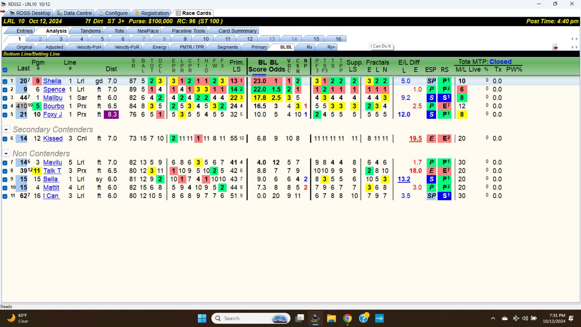The width and height of the screenshot is (581, 327).
Task: Switch to the Velocity-PoR view tab
Action: point(127,47)
